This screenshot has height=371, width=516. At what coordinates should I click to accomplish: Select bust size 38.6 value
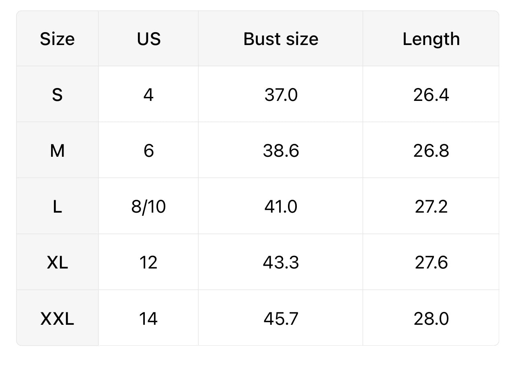pyautogui.click(x=281, y=151)
